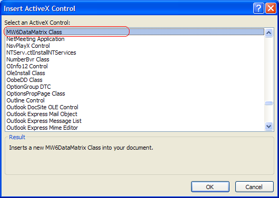Select NetMeeting Application entry
279x198 pixels.
(x=135, y=39)
